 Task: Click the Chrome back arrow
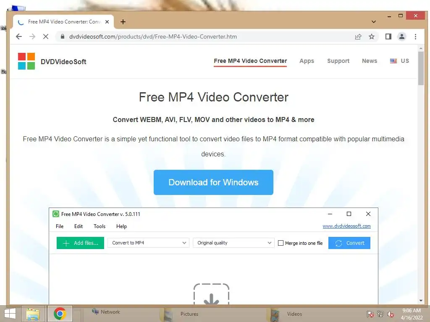[18, 36]
